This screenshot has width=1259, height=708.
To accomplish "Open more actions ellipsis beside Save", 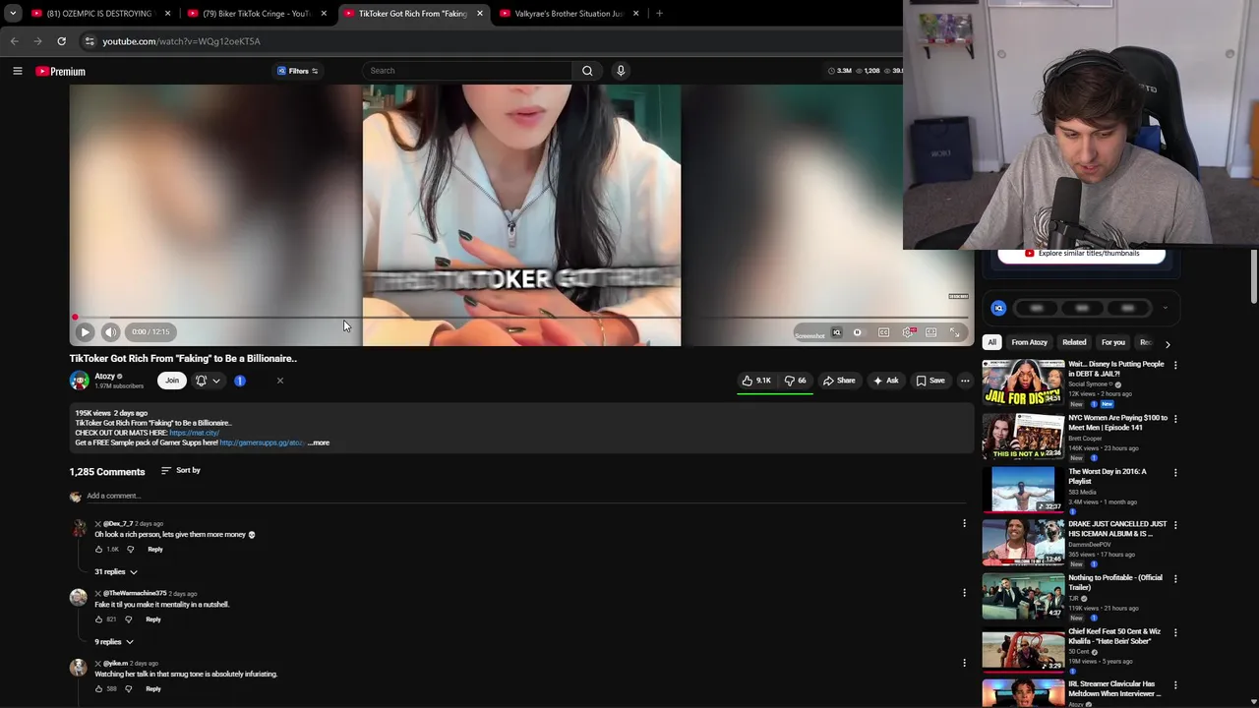I will (965, 381).
